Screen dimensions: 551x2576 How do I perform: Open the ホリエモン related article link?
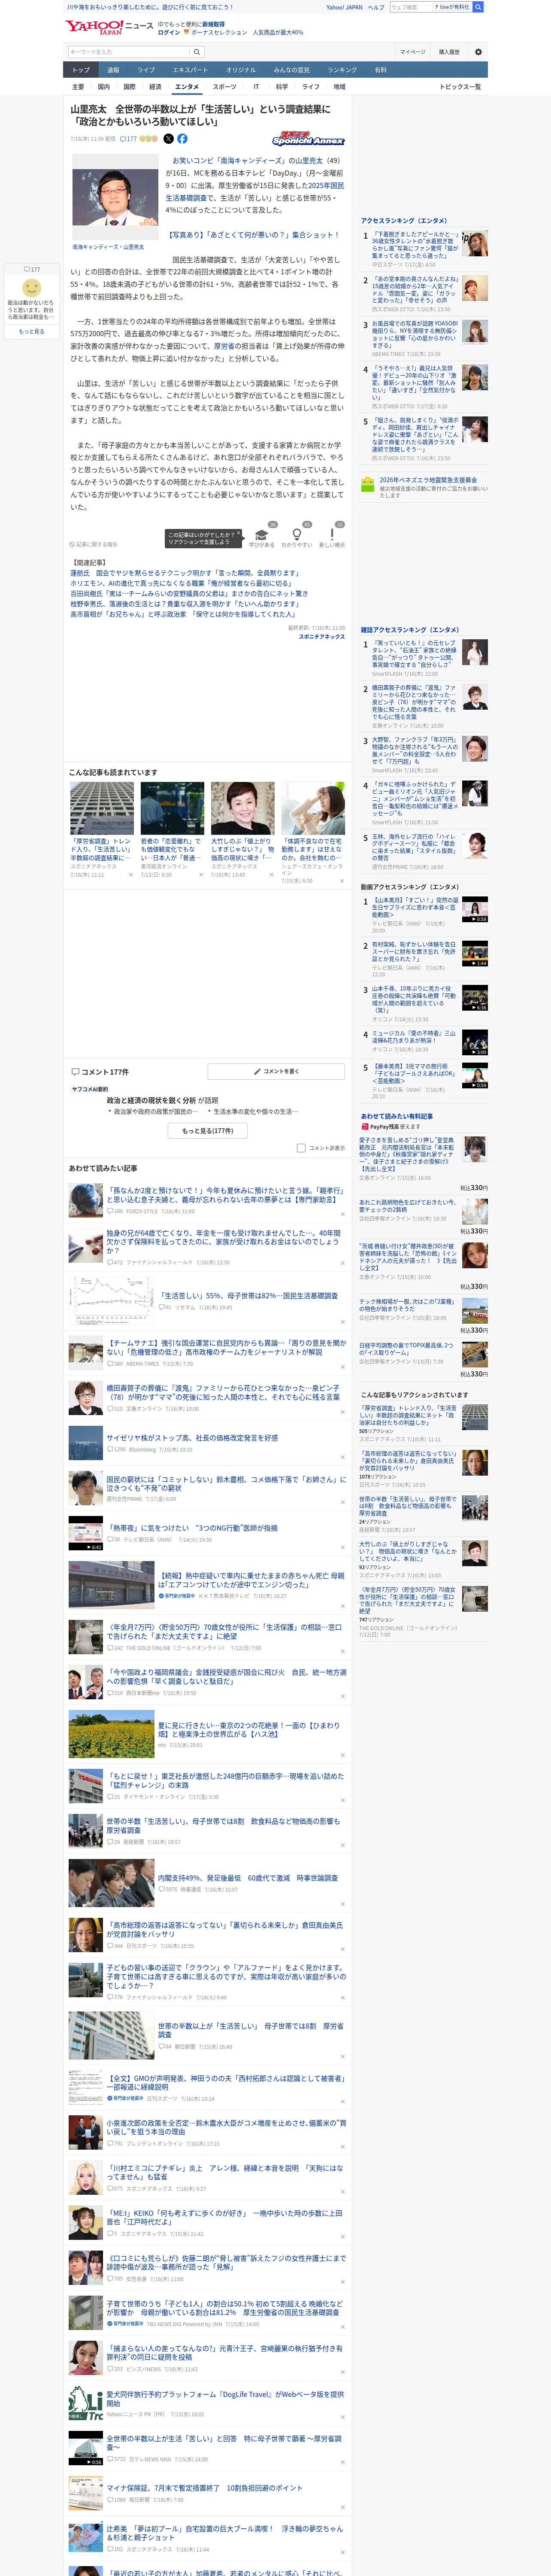click(x=181, y=584)
